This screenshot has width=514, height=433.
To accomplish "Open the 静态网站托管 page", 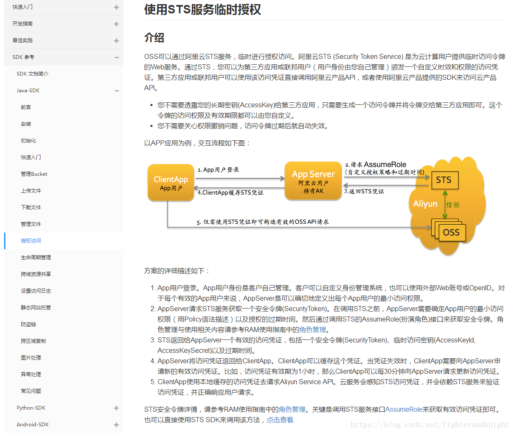I will pos(36,308).
